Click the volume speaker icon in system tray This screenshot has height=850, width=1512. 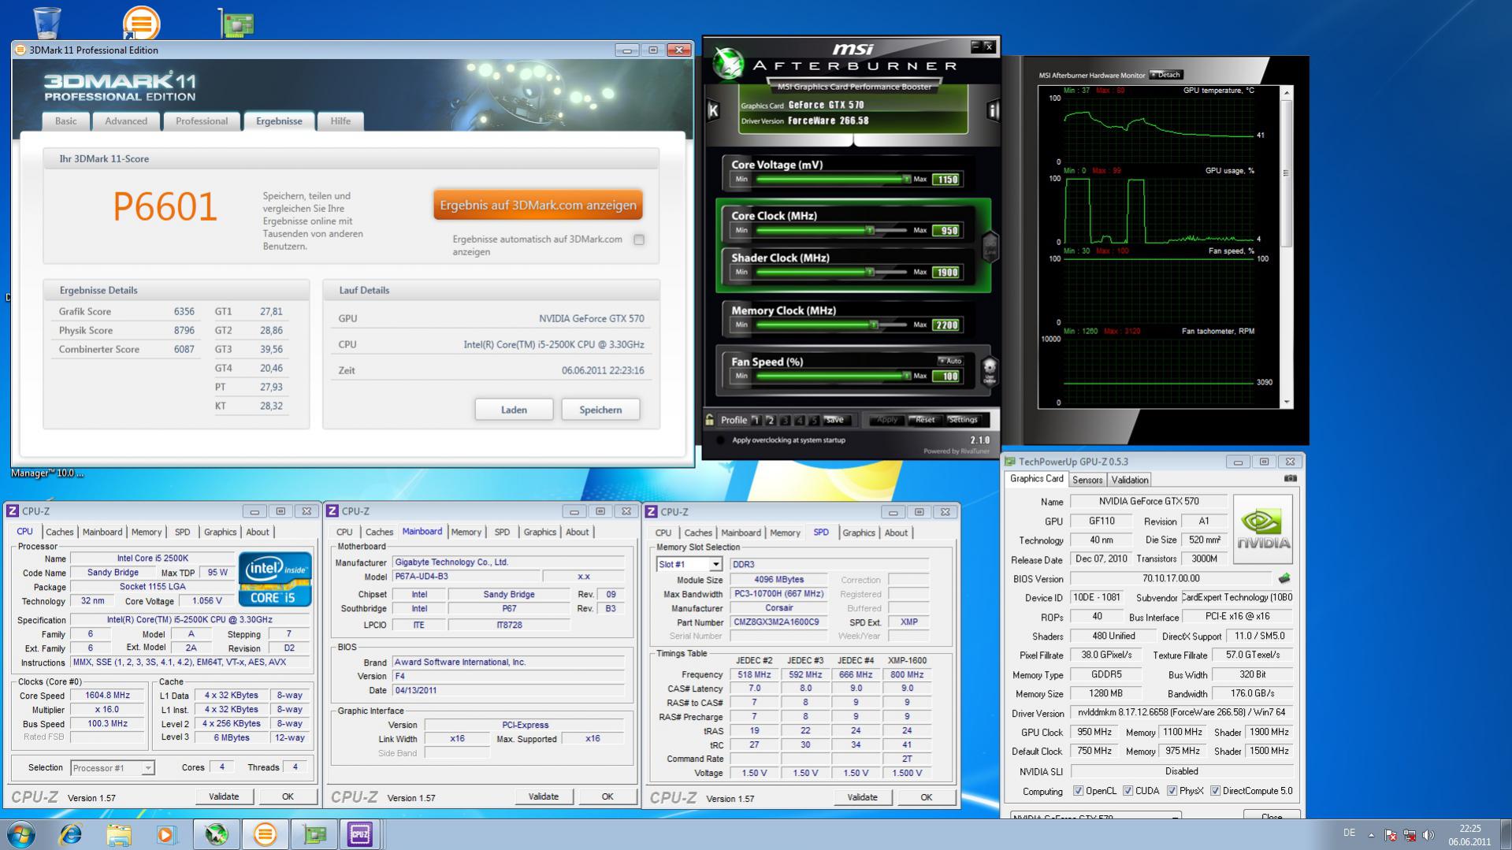coord(1428,835)
